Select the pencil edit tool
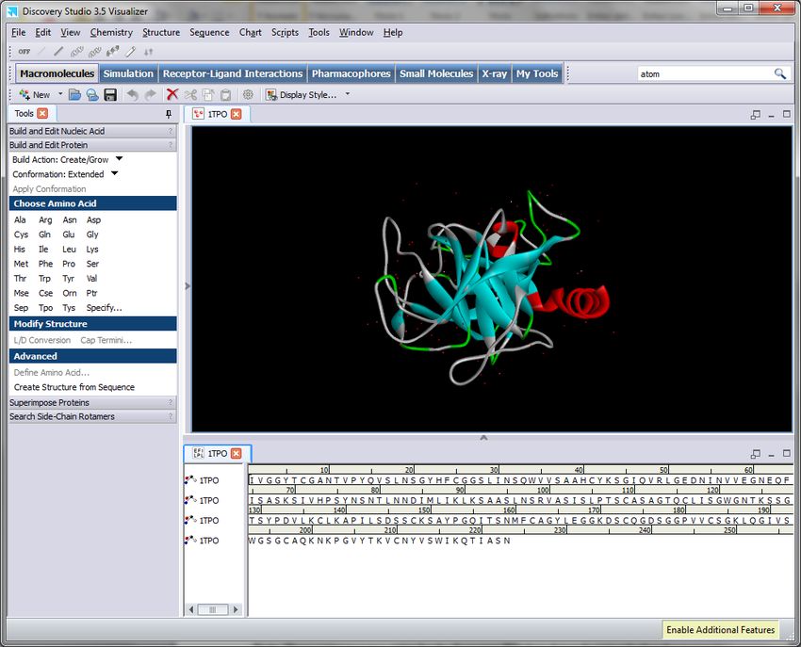 (x=131, y=52)
